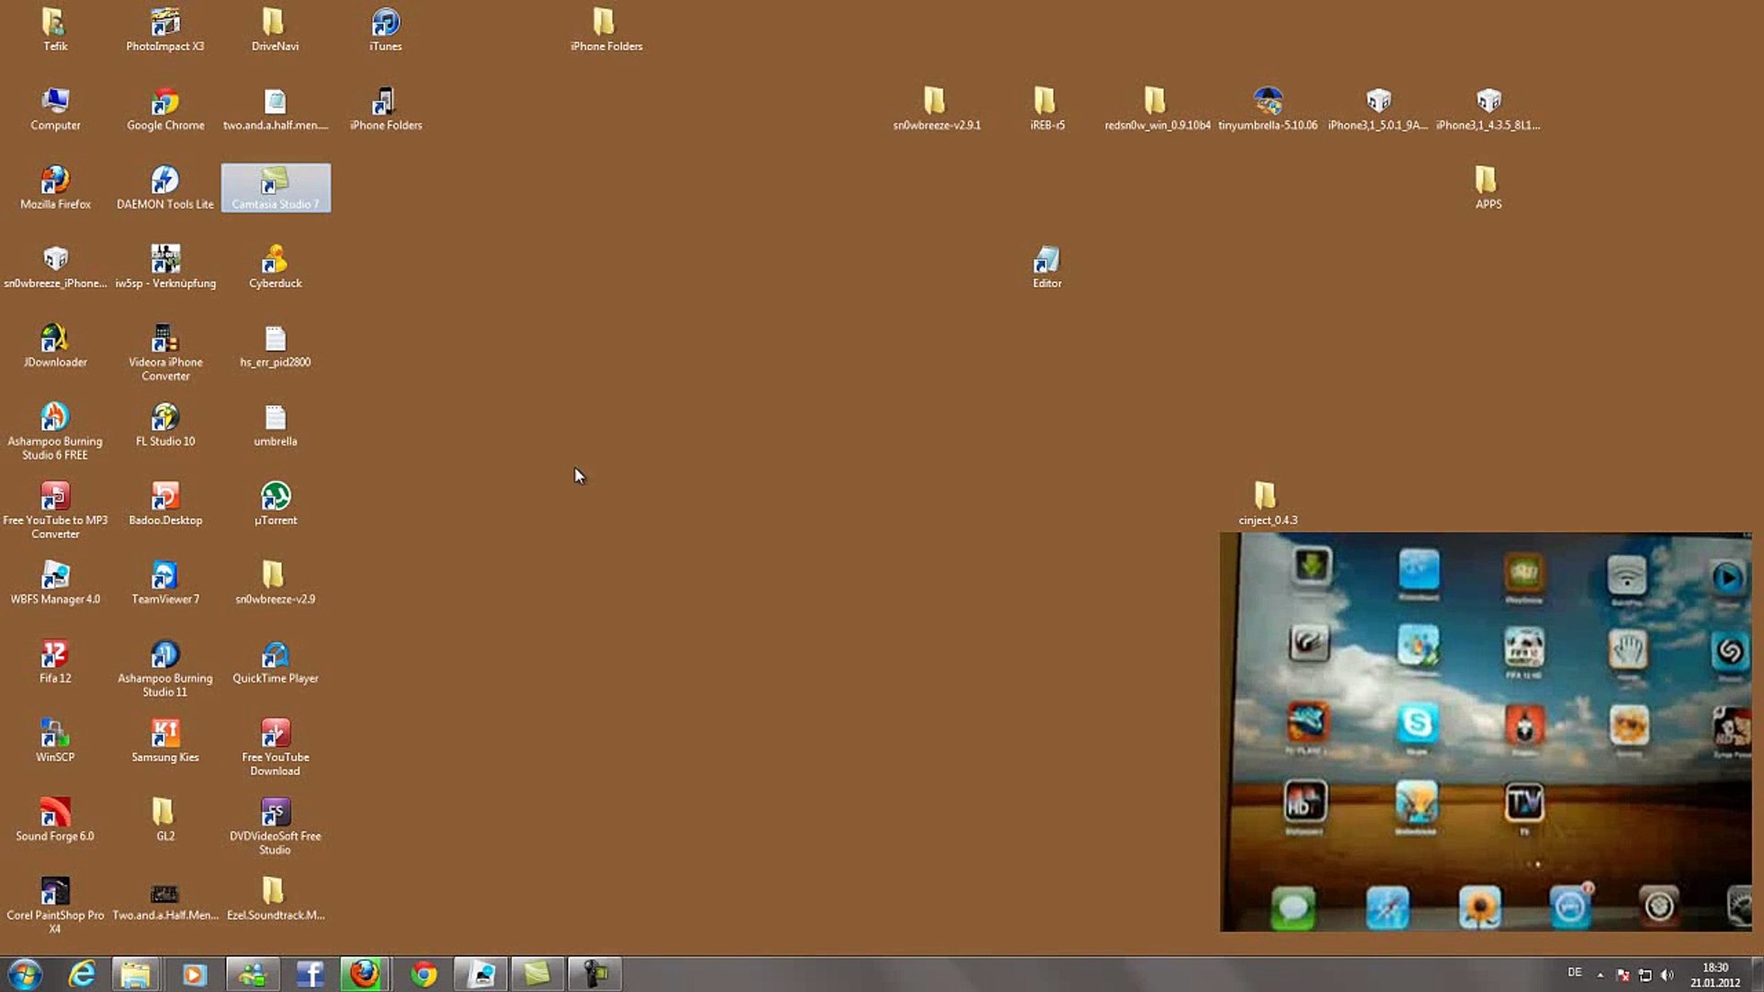1764x992 pixels.
Task: Open the Samsung Kies shortcut
Action: tap(165, 741)
